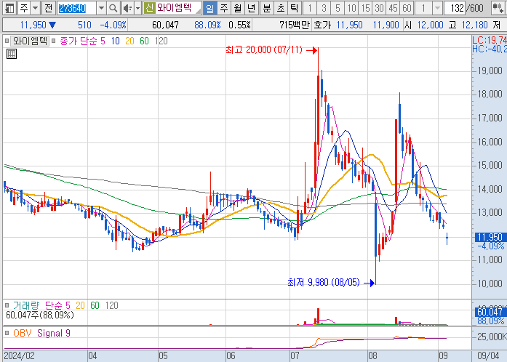
Task: Open the dropdown next to interval box 1
Action: click(x=437, y=8)
